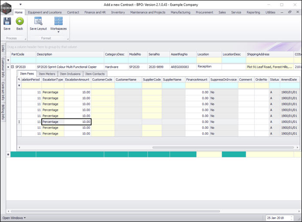Open the Open Windows dropdown
This screenshot has width=302, height=222.
click(14, 218)
